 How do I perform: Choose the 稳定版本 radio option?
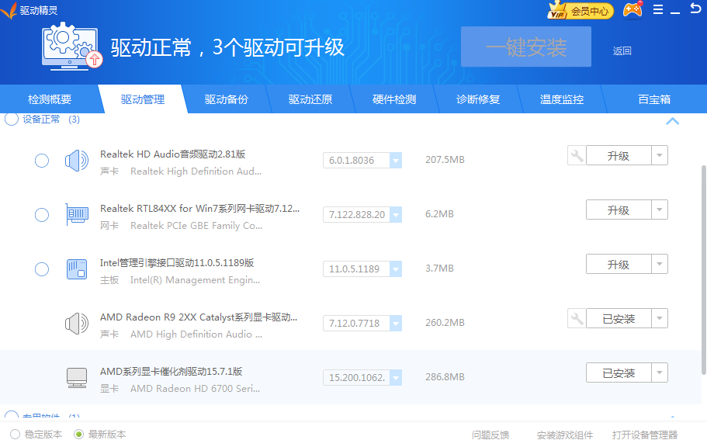point(15,435)
